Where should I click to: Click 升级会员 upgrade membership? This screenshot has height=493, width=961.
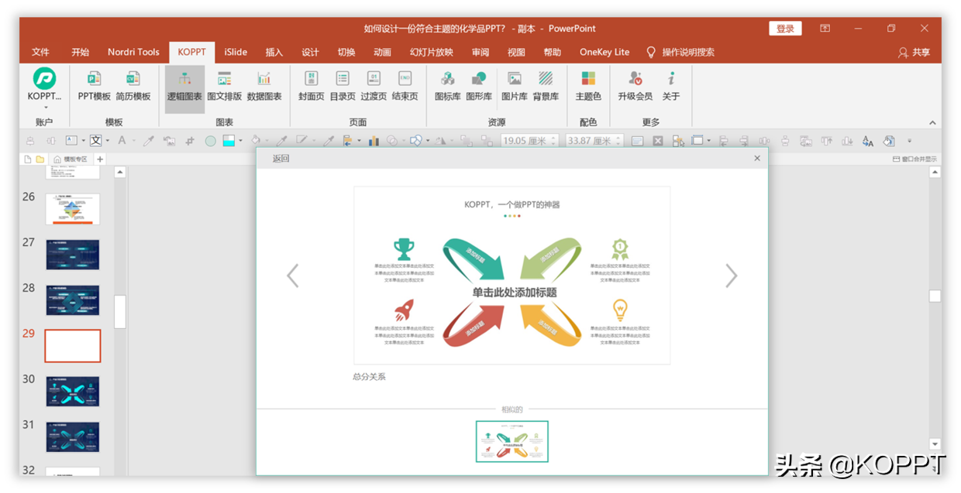[635, 86]
